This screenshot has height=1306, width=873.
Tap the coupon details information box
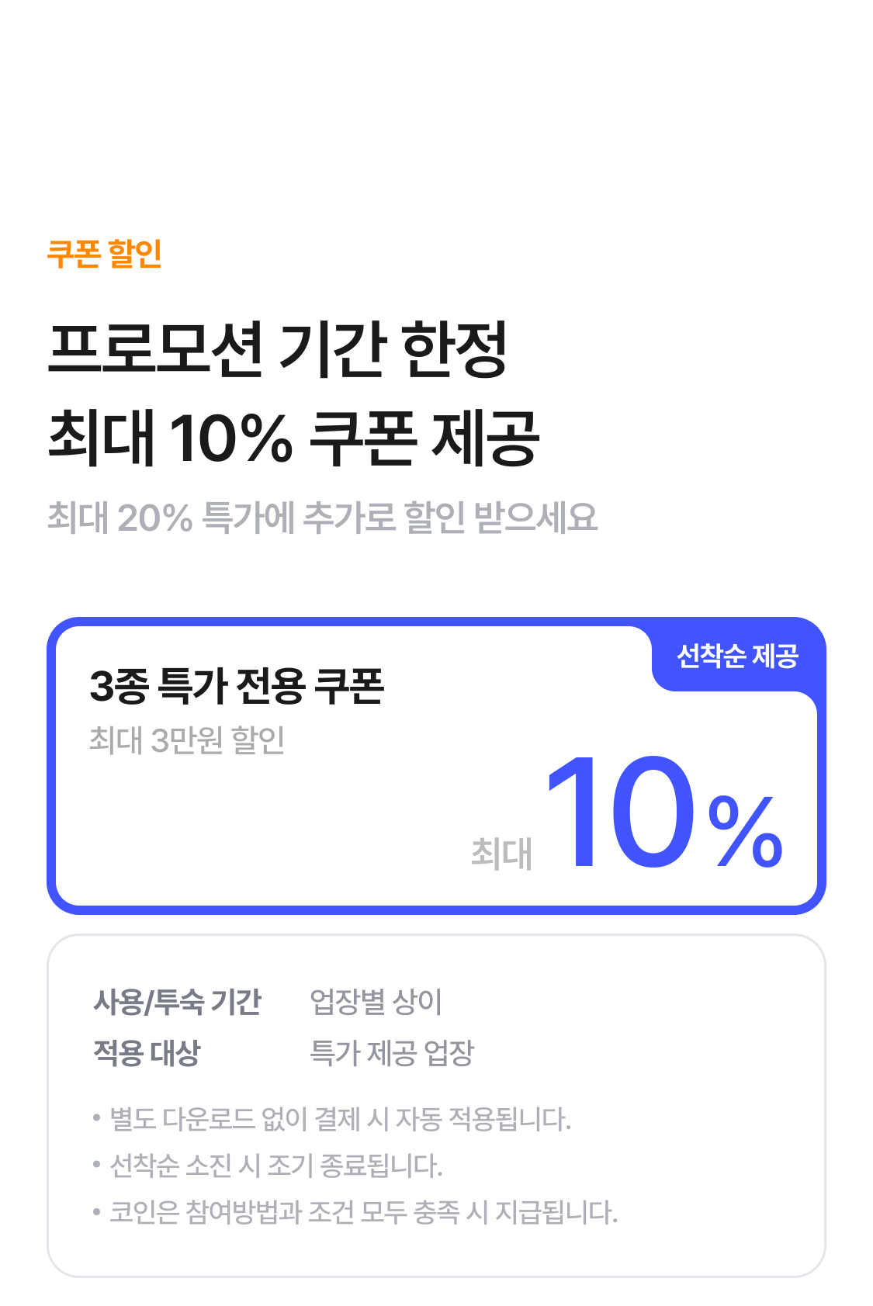[x=436, y=1106]
